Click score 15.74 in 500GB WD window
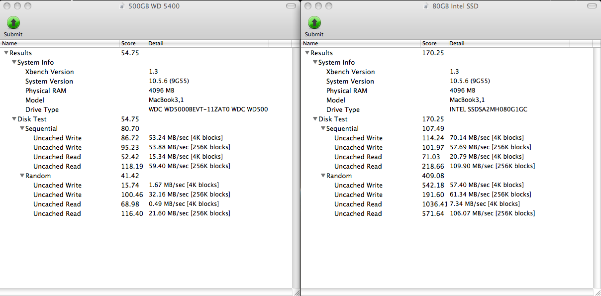The height and width of the screenshot is (296, 601). (130, 185)
